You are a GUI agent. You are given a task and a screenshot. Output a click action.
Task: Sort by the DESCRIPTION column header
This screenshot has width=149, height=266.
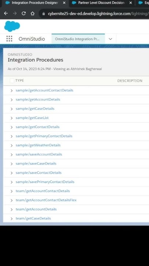tap(130, 81)
